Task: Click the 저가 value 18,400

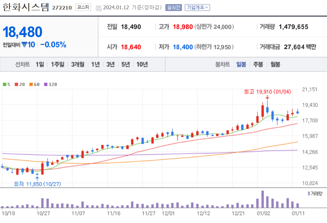Action: click(183, 47)
